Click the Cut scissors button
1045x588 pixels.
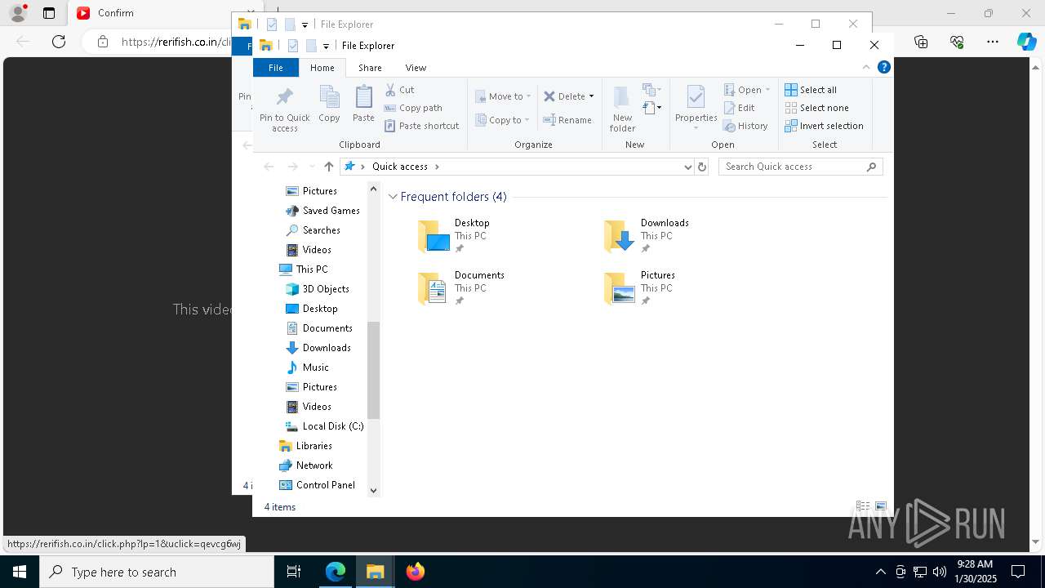tap(400, 90)
